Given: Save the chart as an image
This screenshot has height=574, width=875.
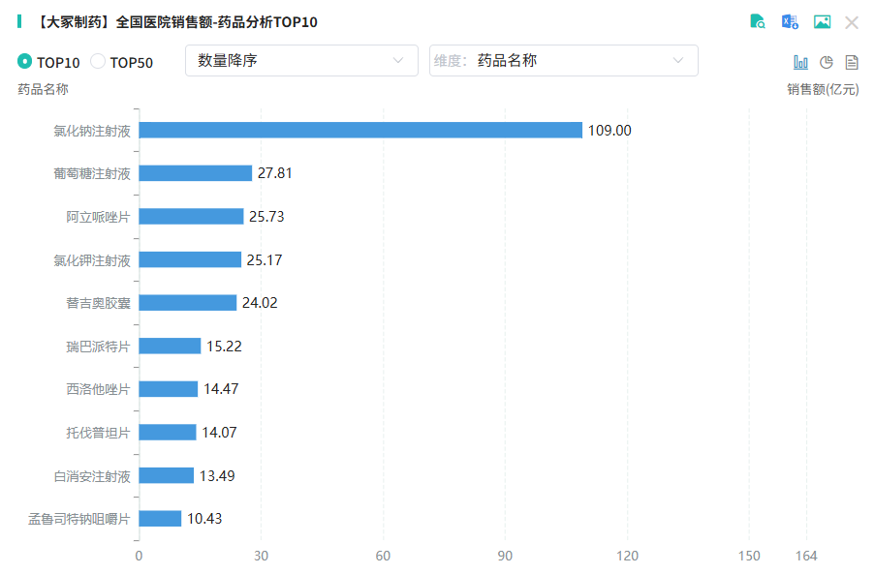Looking at the screenshot, I should coord(822,21).
